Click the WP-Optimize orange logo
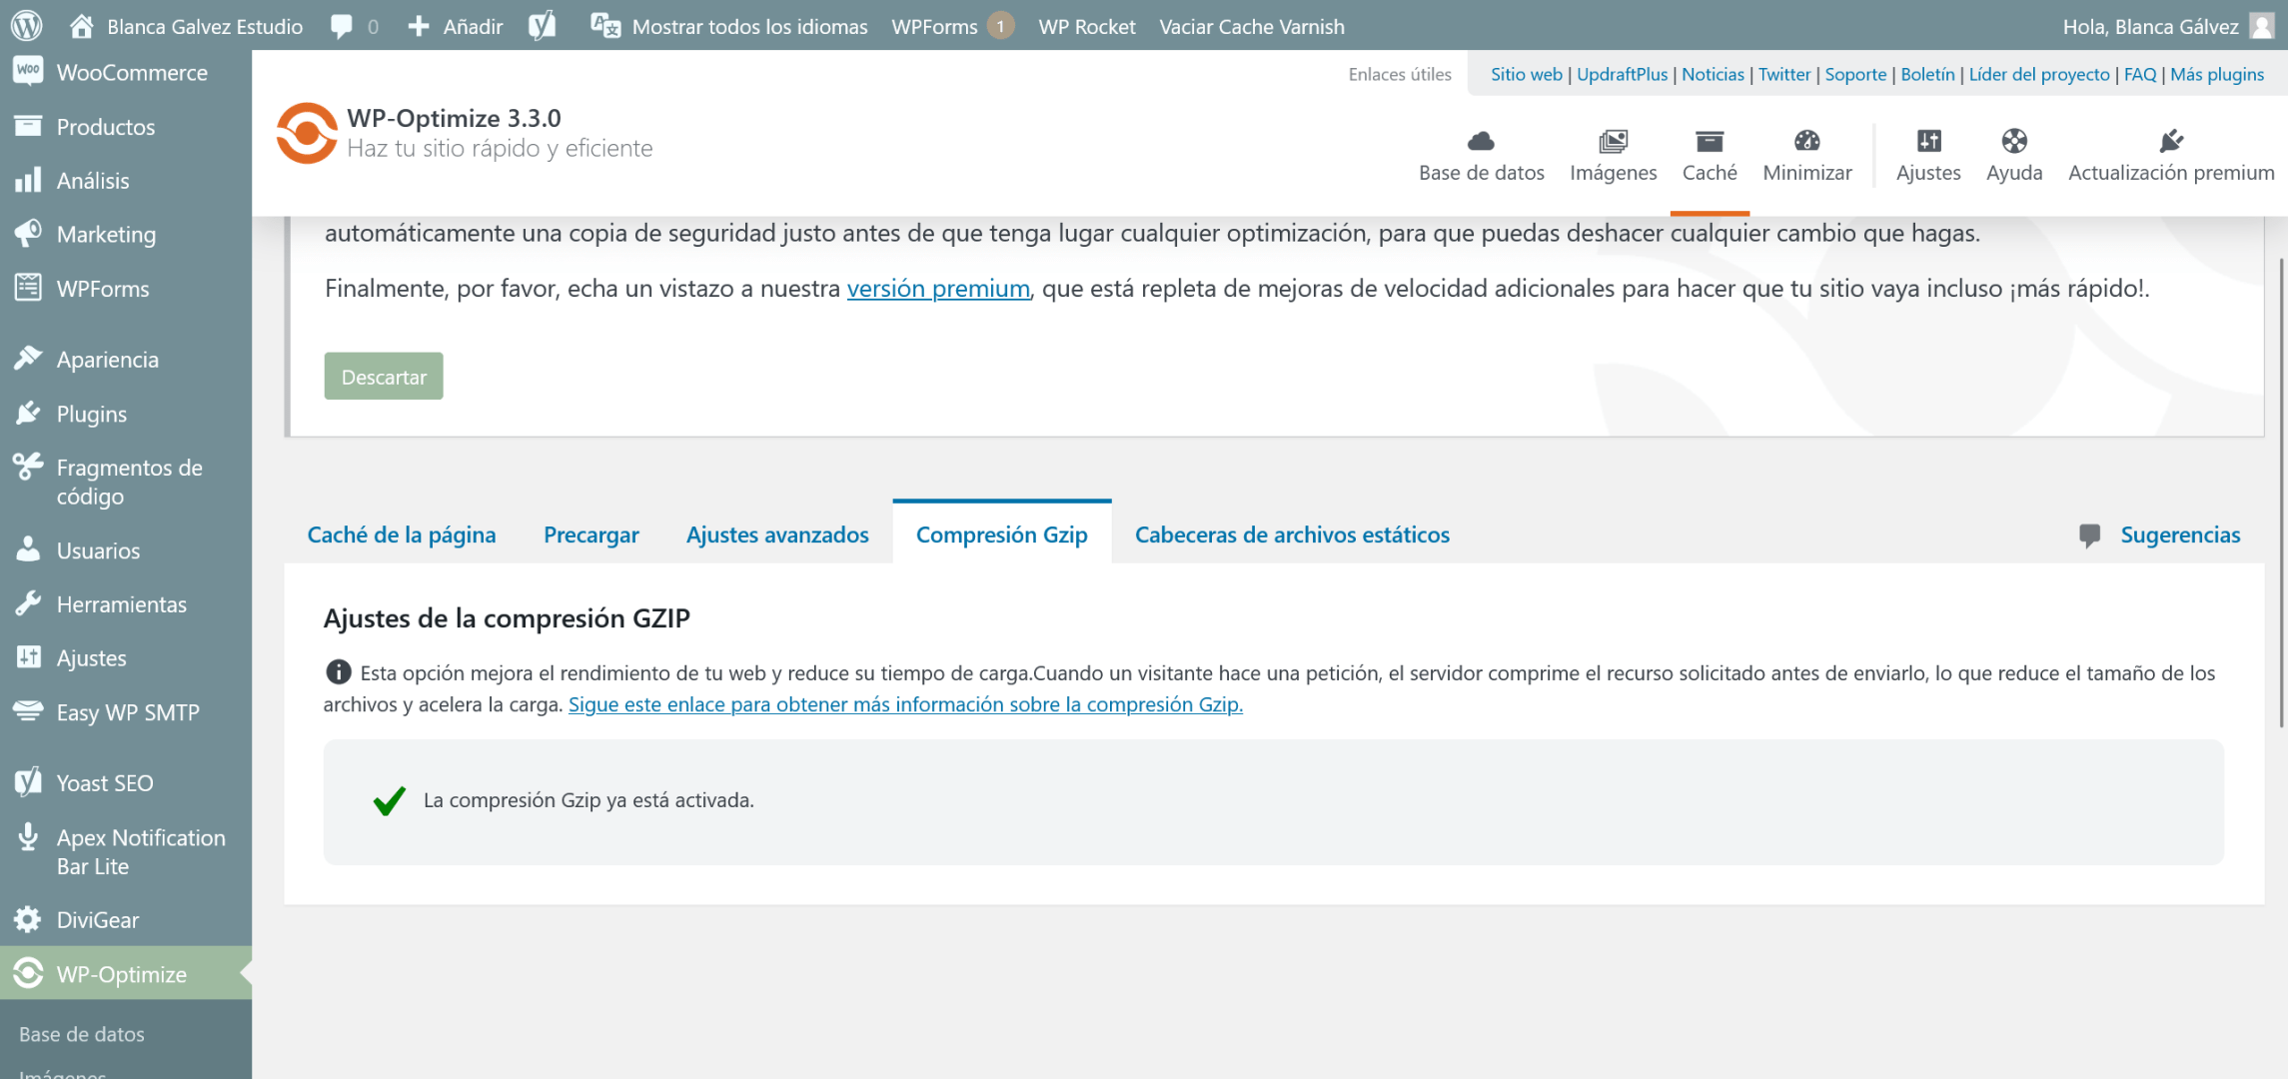The image size is (2288, 1079). point(307,133)
